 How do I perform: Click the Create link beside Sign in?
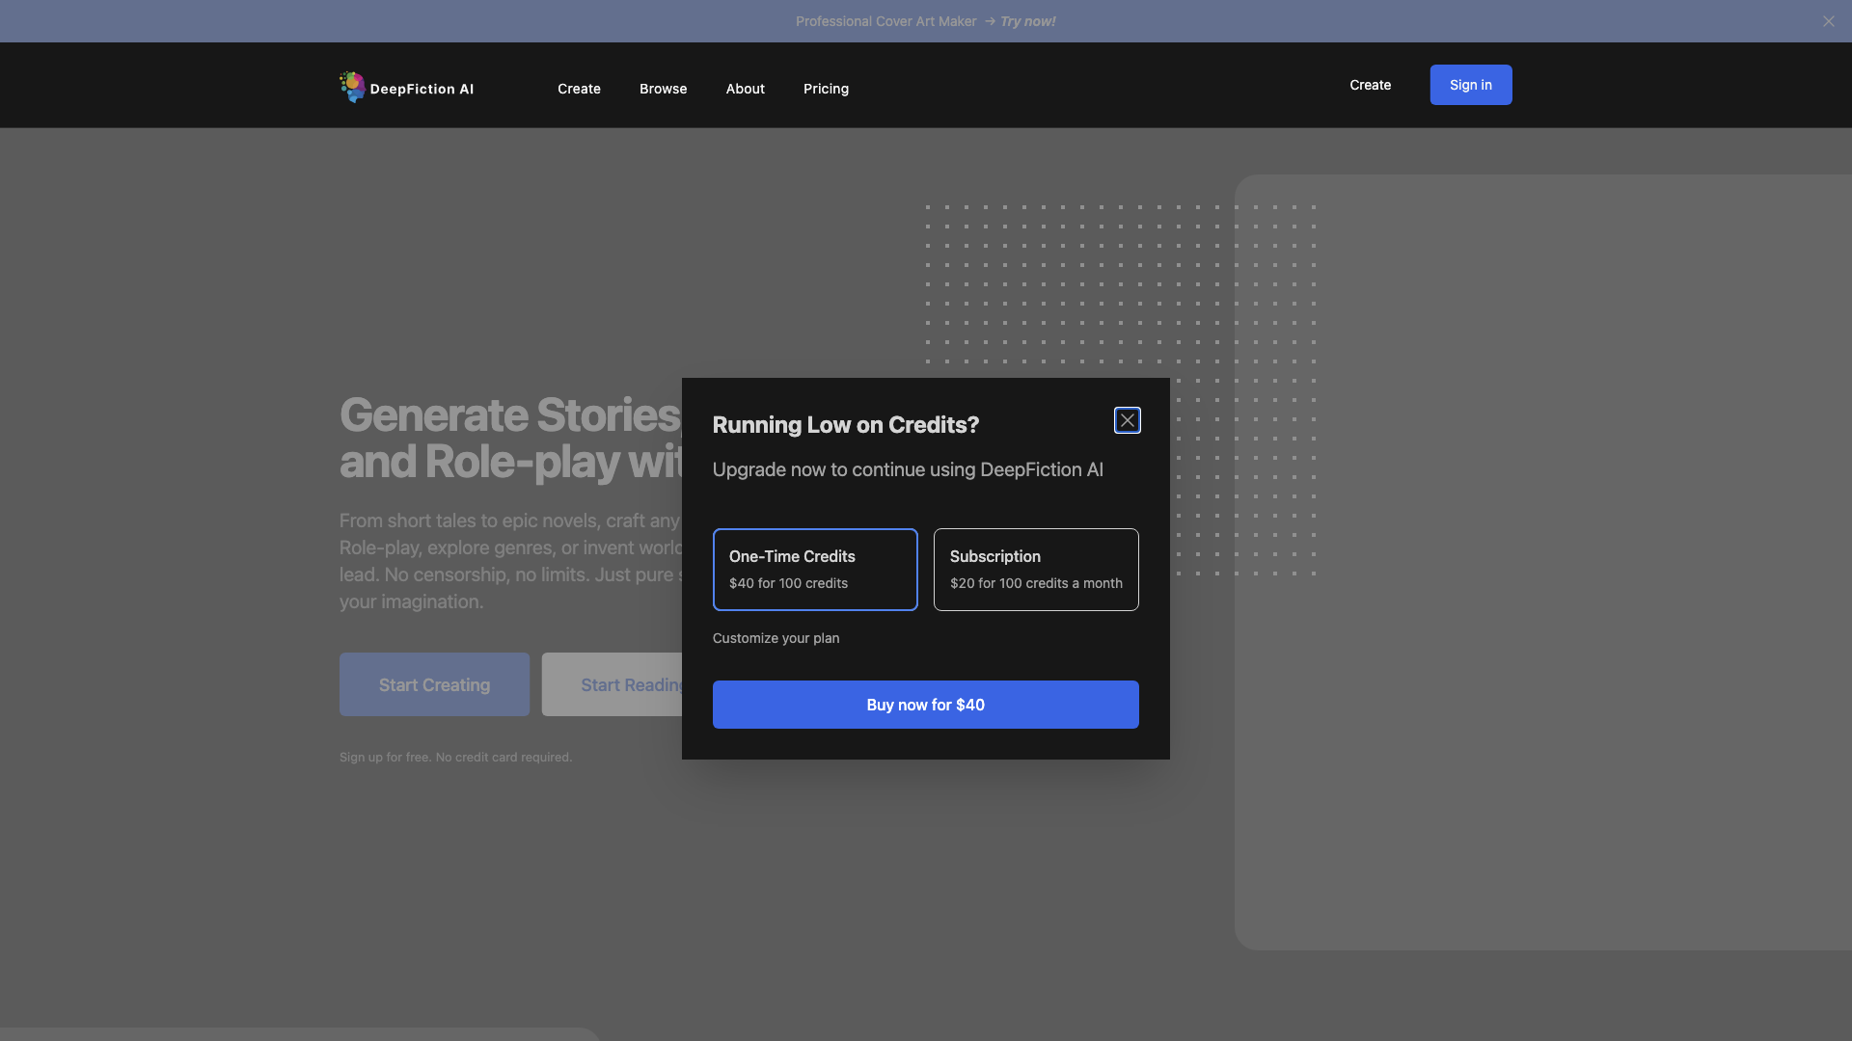point(1370,85)
